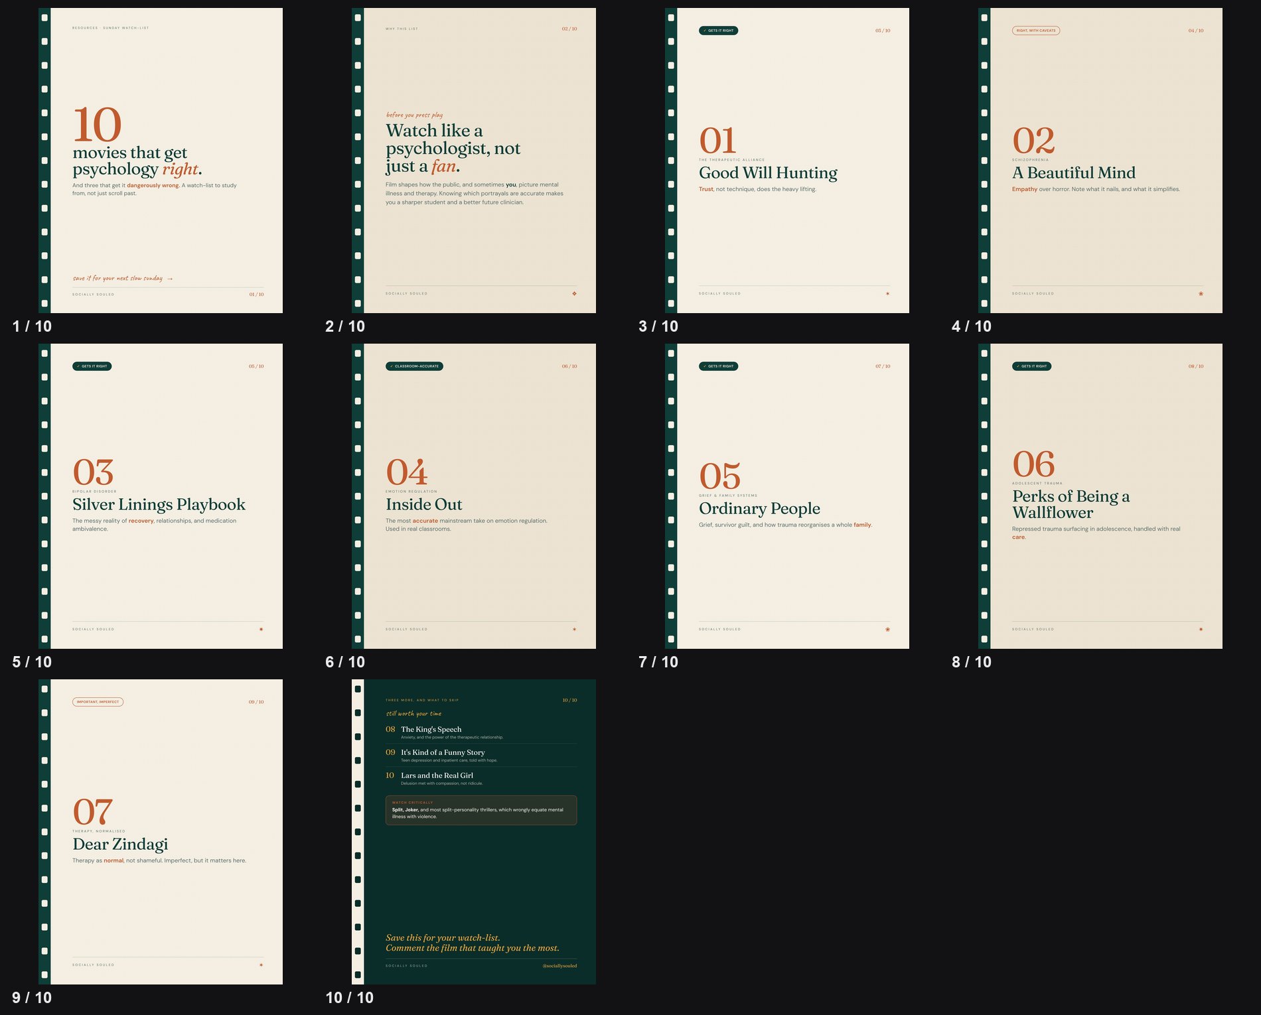Click the "Good Will Hunting" title text
Viewport: 1261px width, 1015px height.
click(x=768, y=173)
